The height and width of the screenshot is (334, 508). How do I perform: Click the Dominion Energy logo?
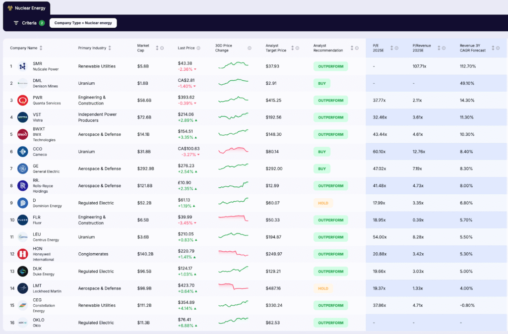point(23,203)
